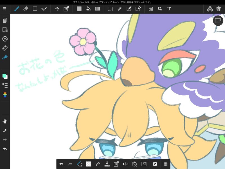Select the square shape drawing tool
Viewport: 225px width, 169px height.
pos(35,9)
